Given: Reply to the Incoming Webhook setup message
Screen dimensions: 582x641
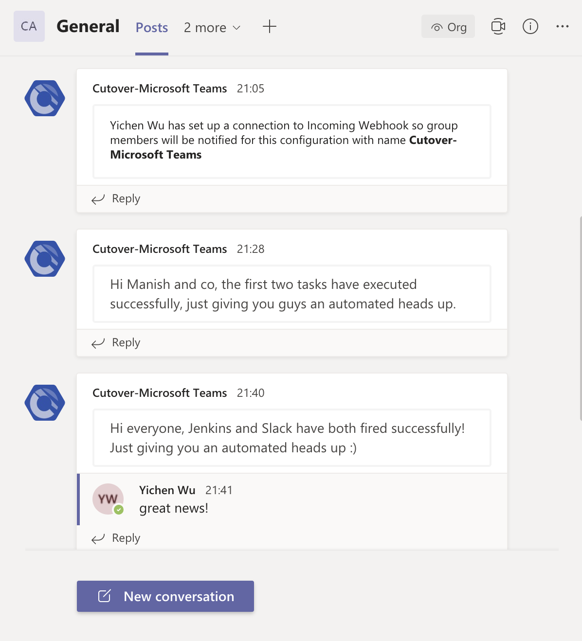Looking at the screenshot, I should click(x=116, y=198).
